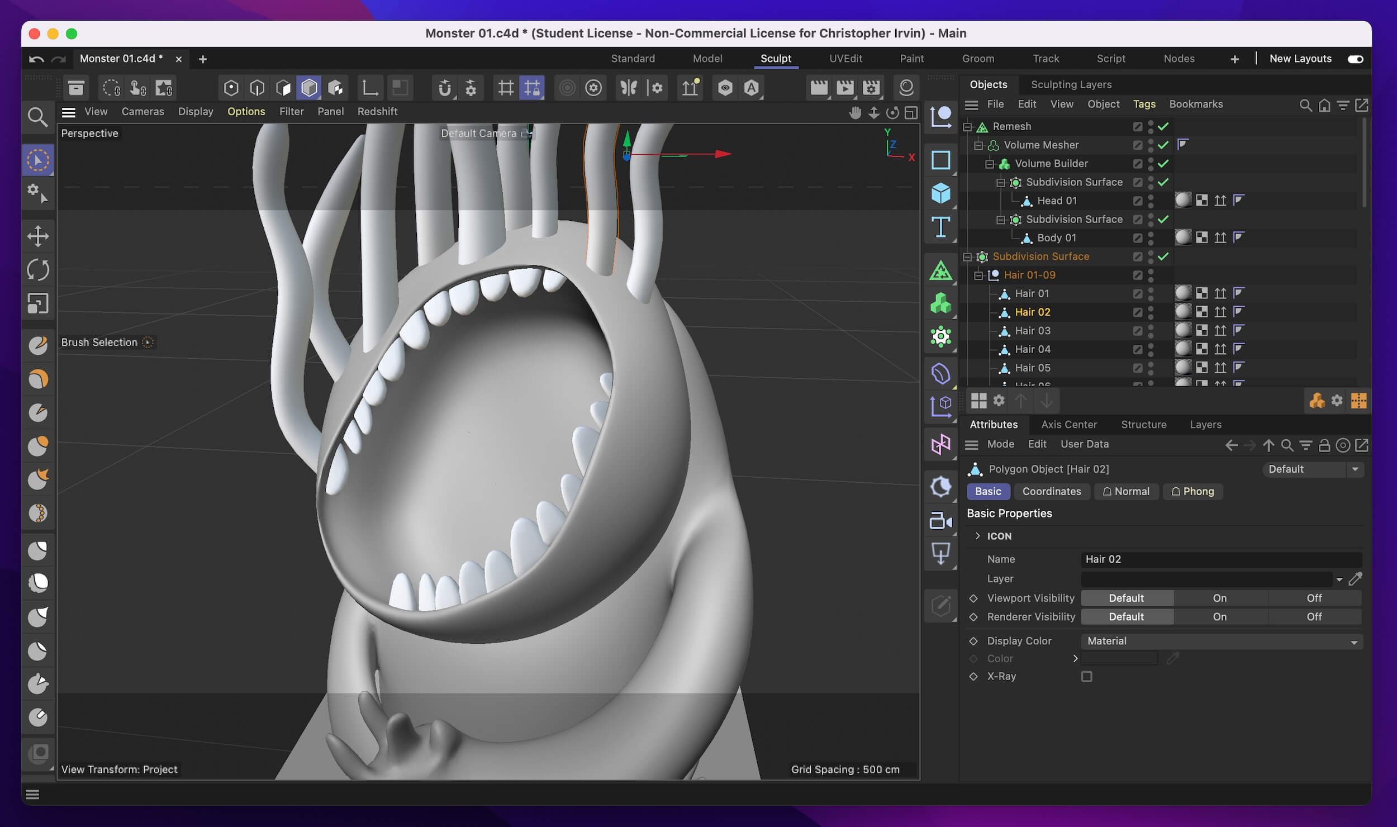The image size is (1397, 827).
Task: Open Edit Render Settings clapperboard gear icon
Action: 871,88
